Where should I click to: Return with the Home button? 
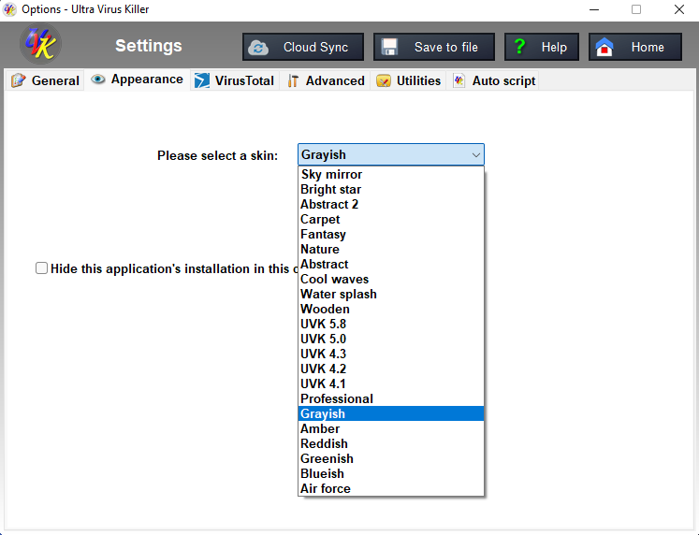[x=635, y=47]
